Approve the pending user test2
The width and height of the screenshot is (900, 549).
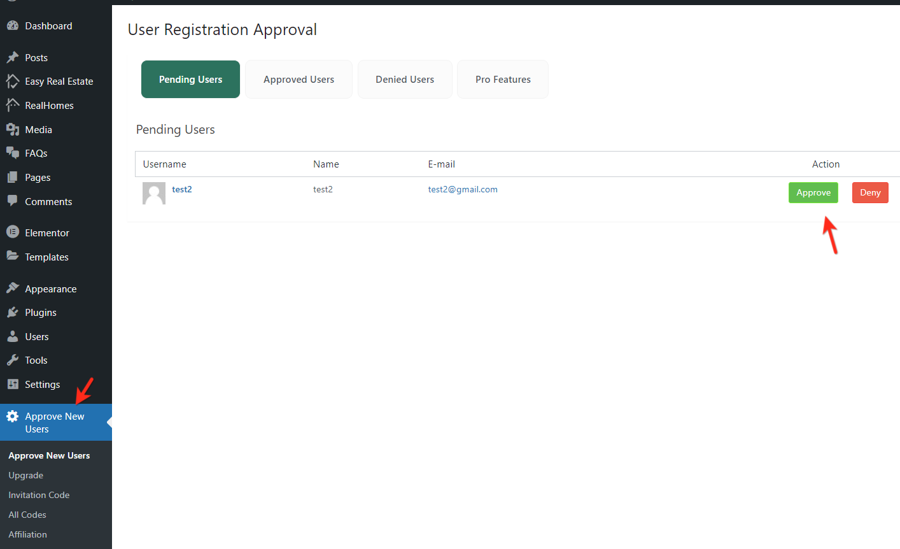[x=813, y=192]
